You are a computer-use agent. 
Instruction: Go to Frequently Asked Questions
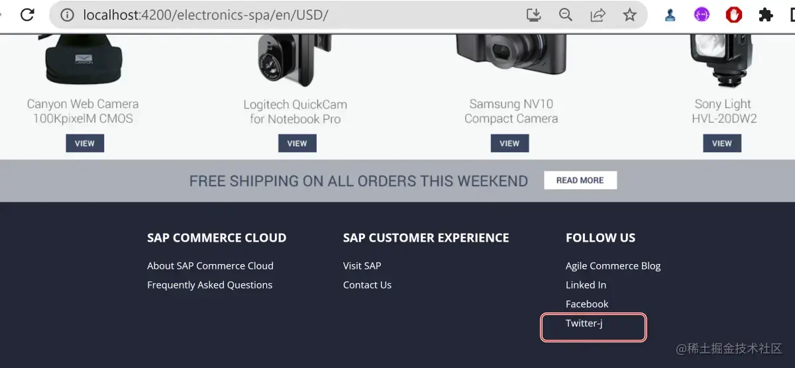[x=209, y=285]
